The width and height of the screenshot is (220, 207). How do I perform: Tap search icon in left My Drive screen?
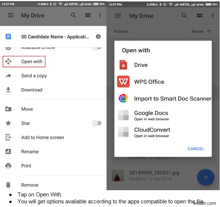click(x=73, y=15)
